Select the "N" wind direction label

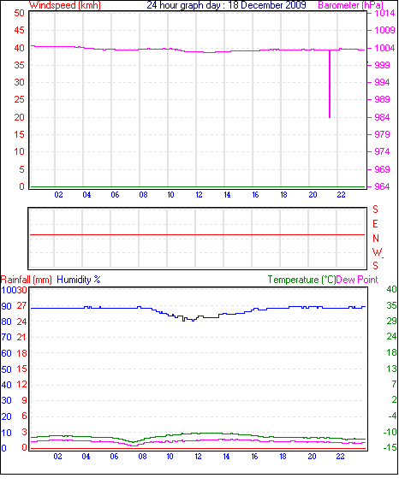pos(376,239)
